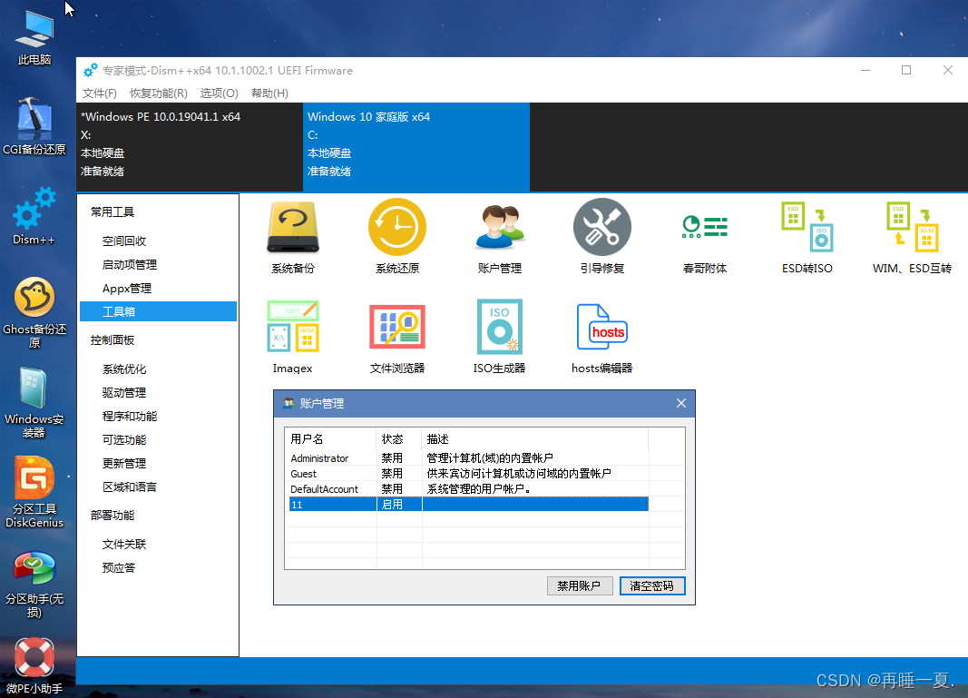Click the 控制面板 section header
The height and width of the screenshot is (698, 968).
(x=112, y=339)
